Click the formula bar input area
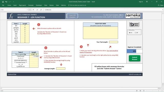Image resolution: width=164 pixels, height=92 pixels. click(102, 10)
